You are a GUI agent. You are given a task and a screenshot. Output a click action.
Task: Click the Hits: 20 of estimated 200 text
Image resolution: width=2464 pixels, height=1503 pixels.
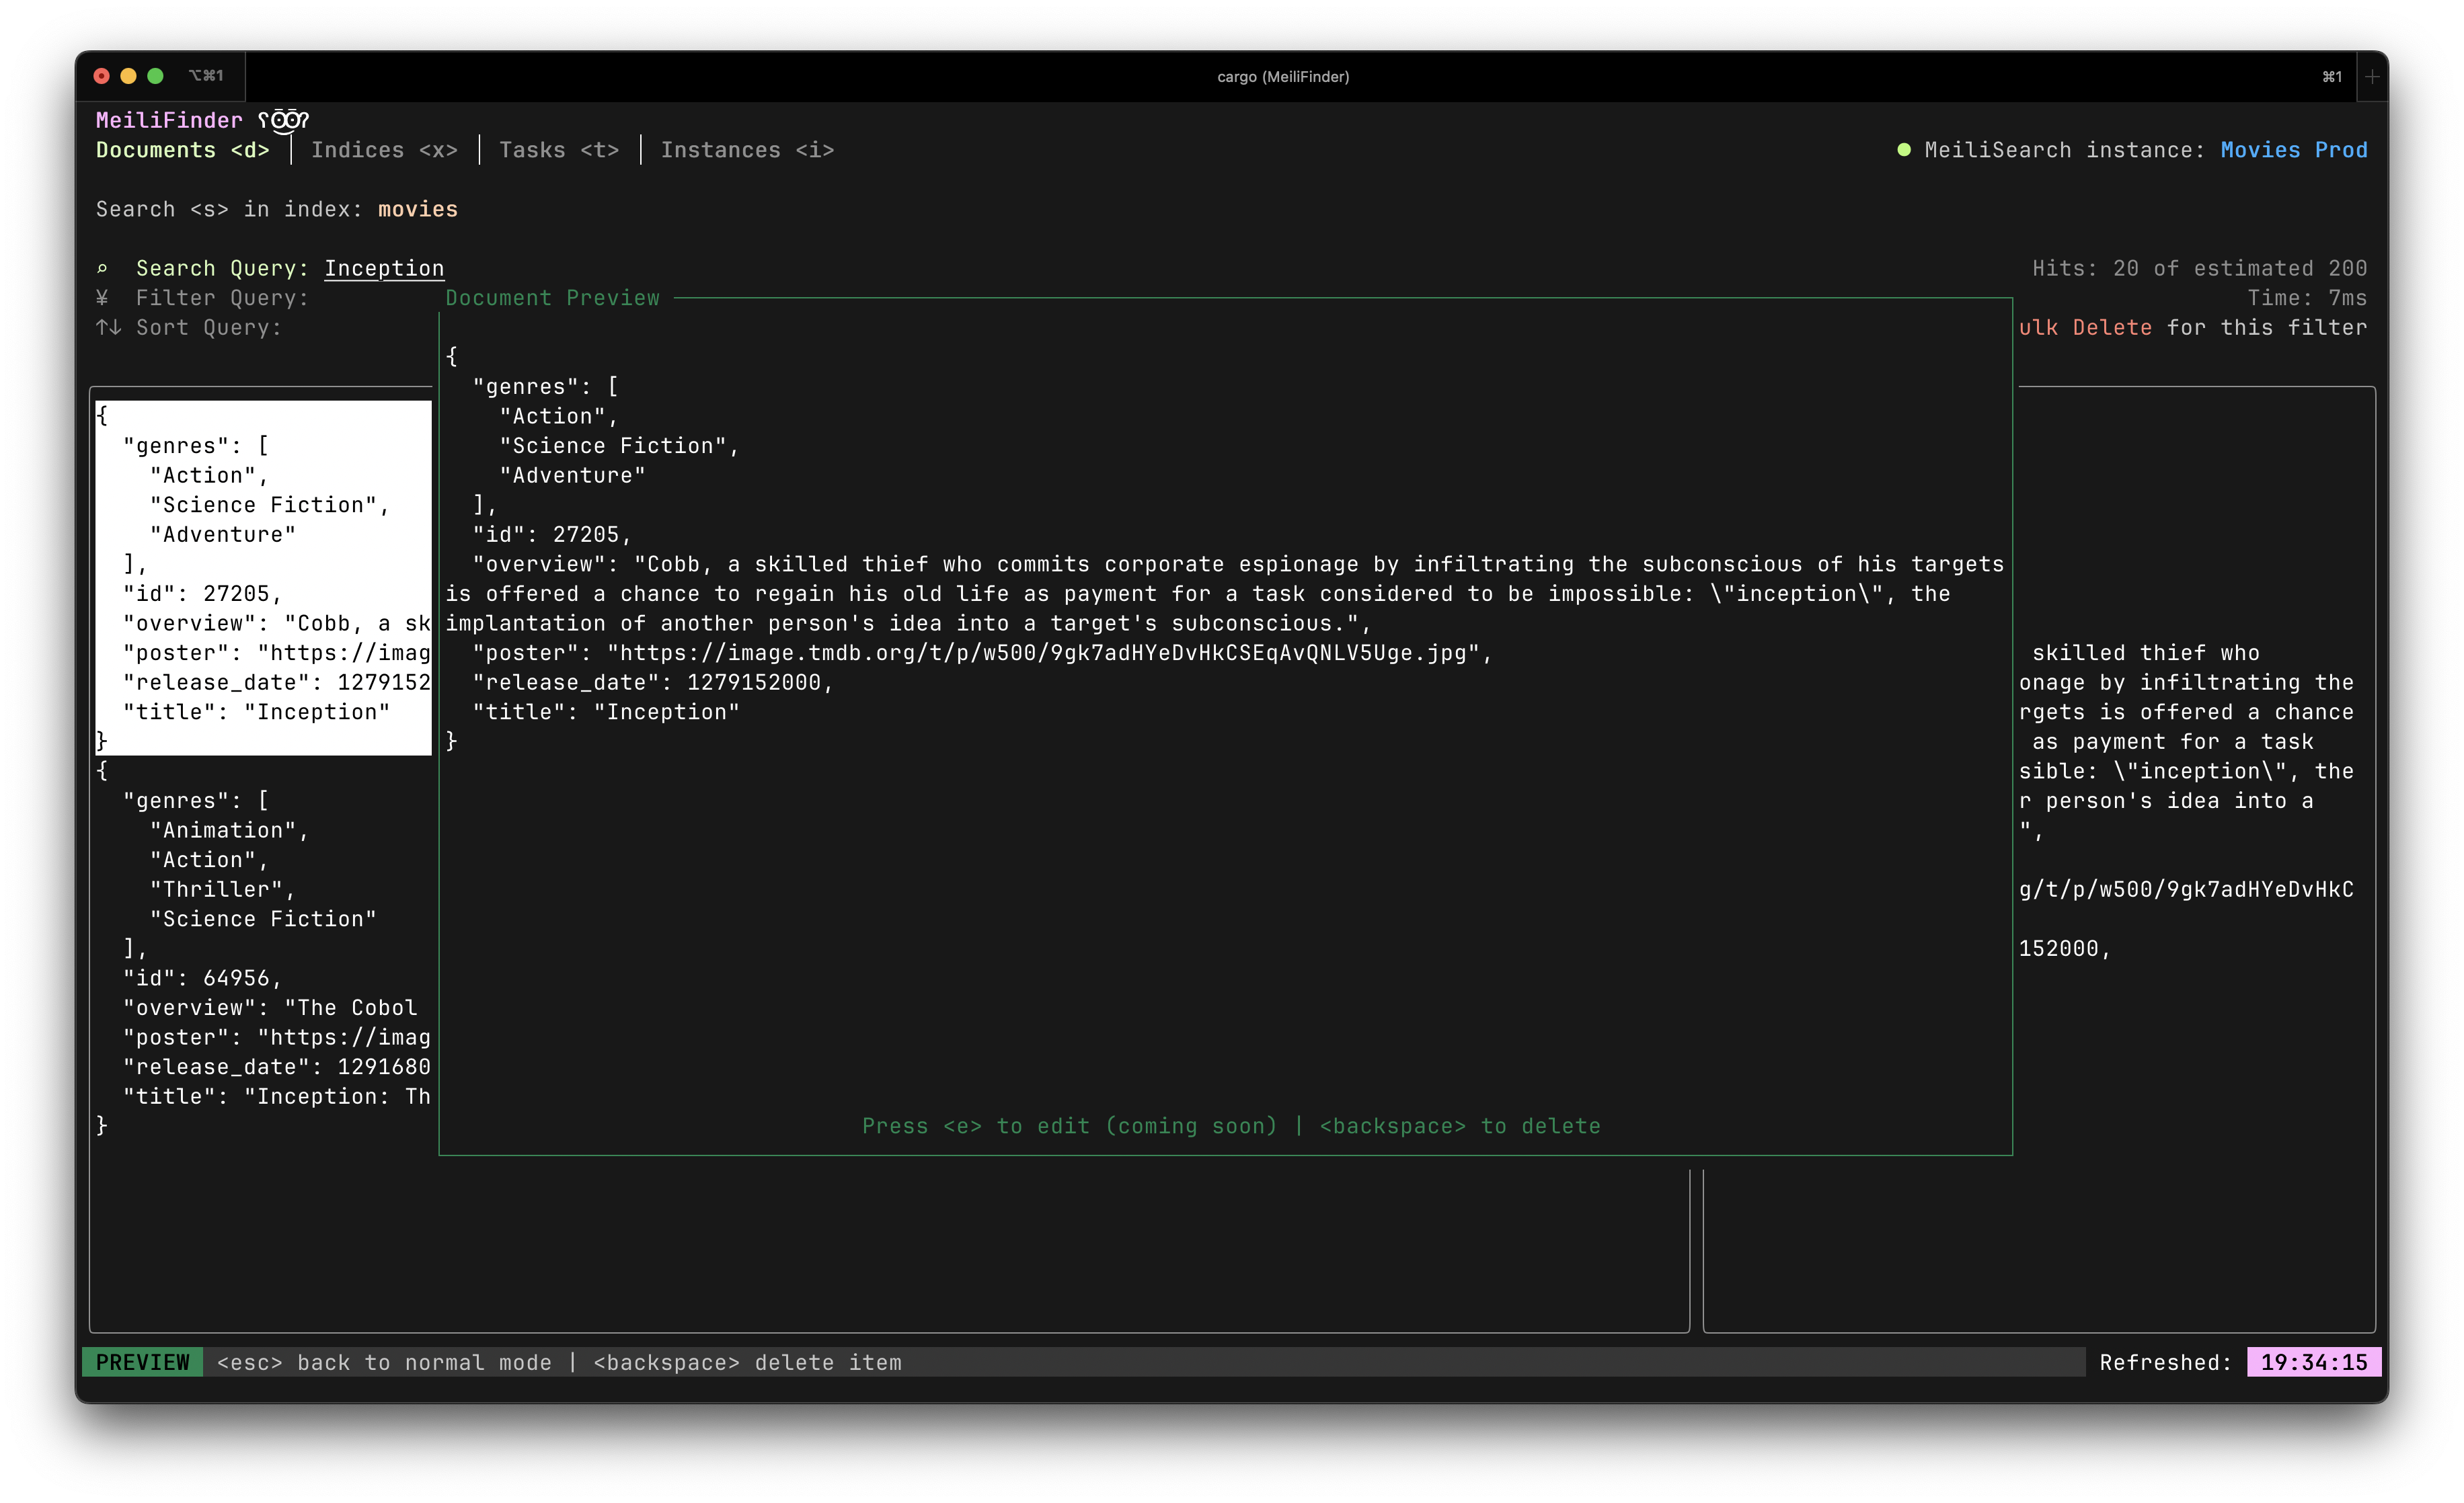2199,268
